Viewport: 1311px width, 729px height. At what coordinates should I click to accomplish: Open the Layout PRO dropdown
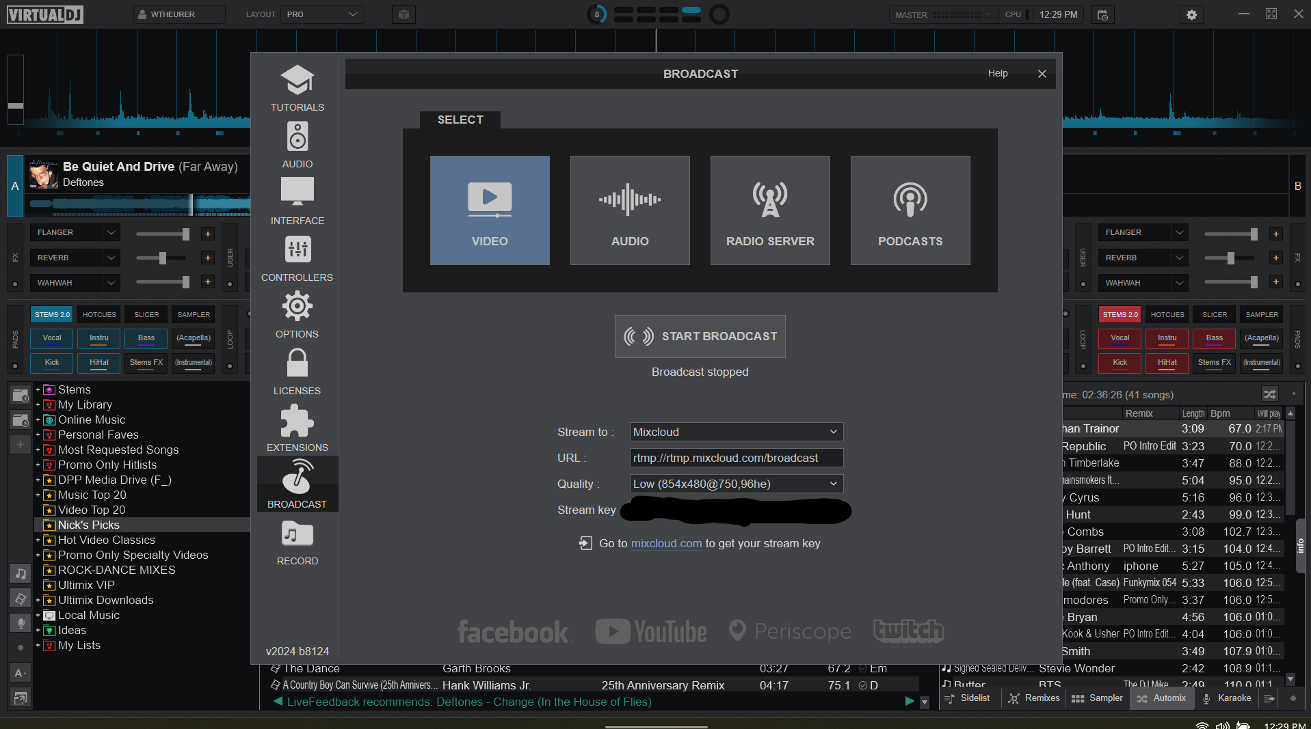click(x=322, y=14)
